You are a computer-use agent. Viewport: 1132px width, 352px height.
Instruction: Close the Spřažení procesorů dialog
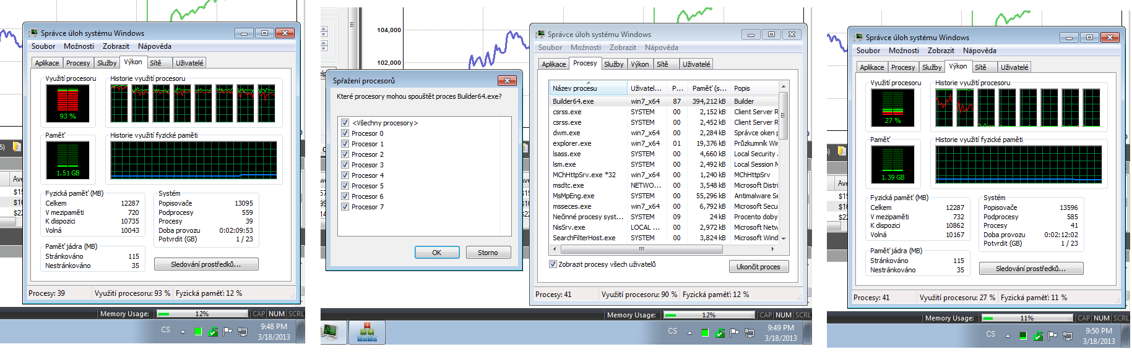tap(507, 80)
